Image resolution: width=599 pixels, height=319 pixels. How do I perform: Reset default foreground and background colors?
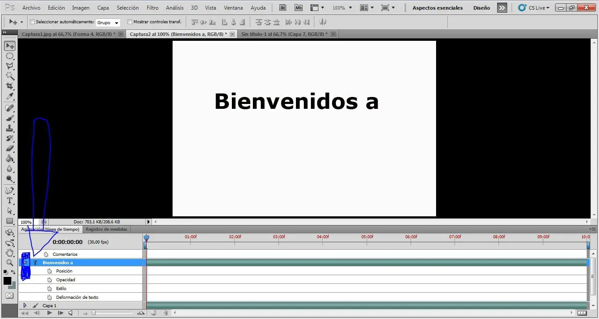(x=5, y=272)
